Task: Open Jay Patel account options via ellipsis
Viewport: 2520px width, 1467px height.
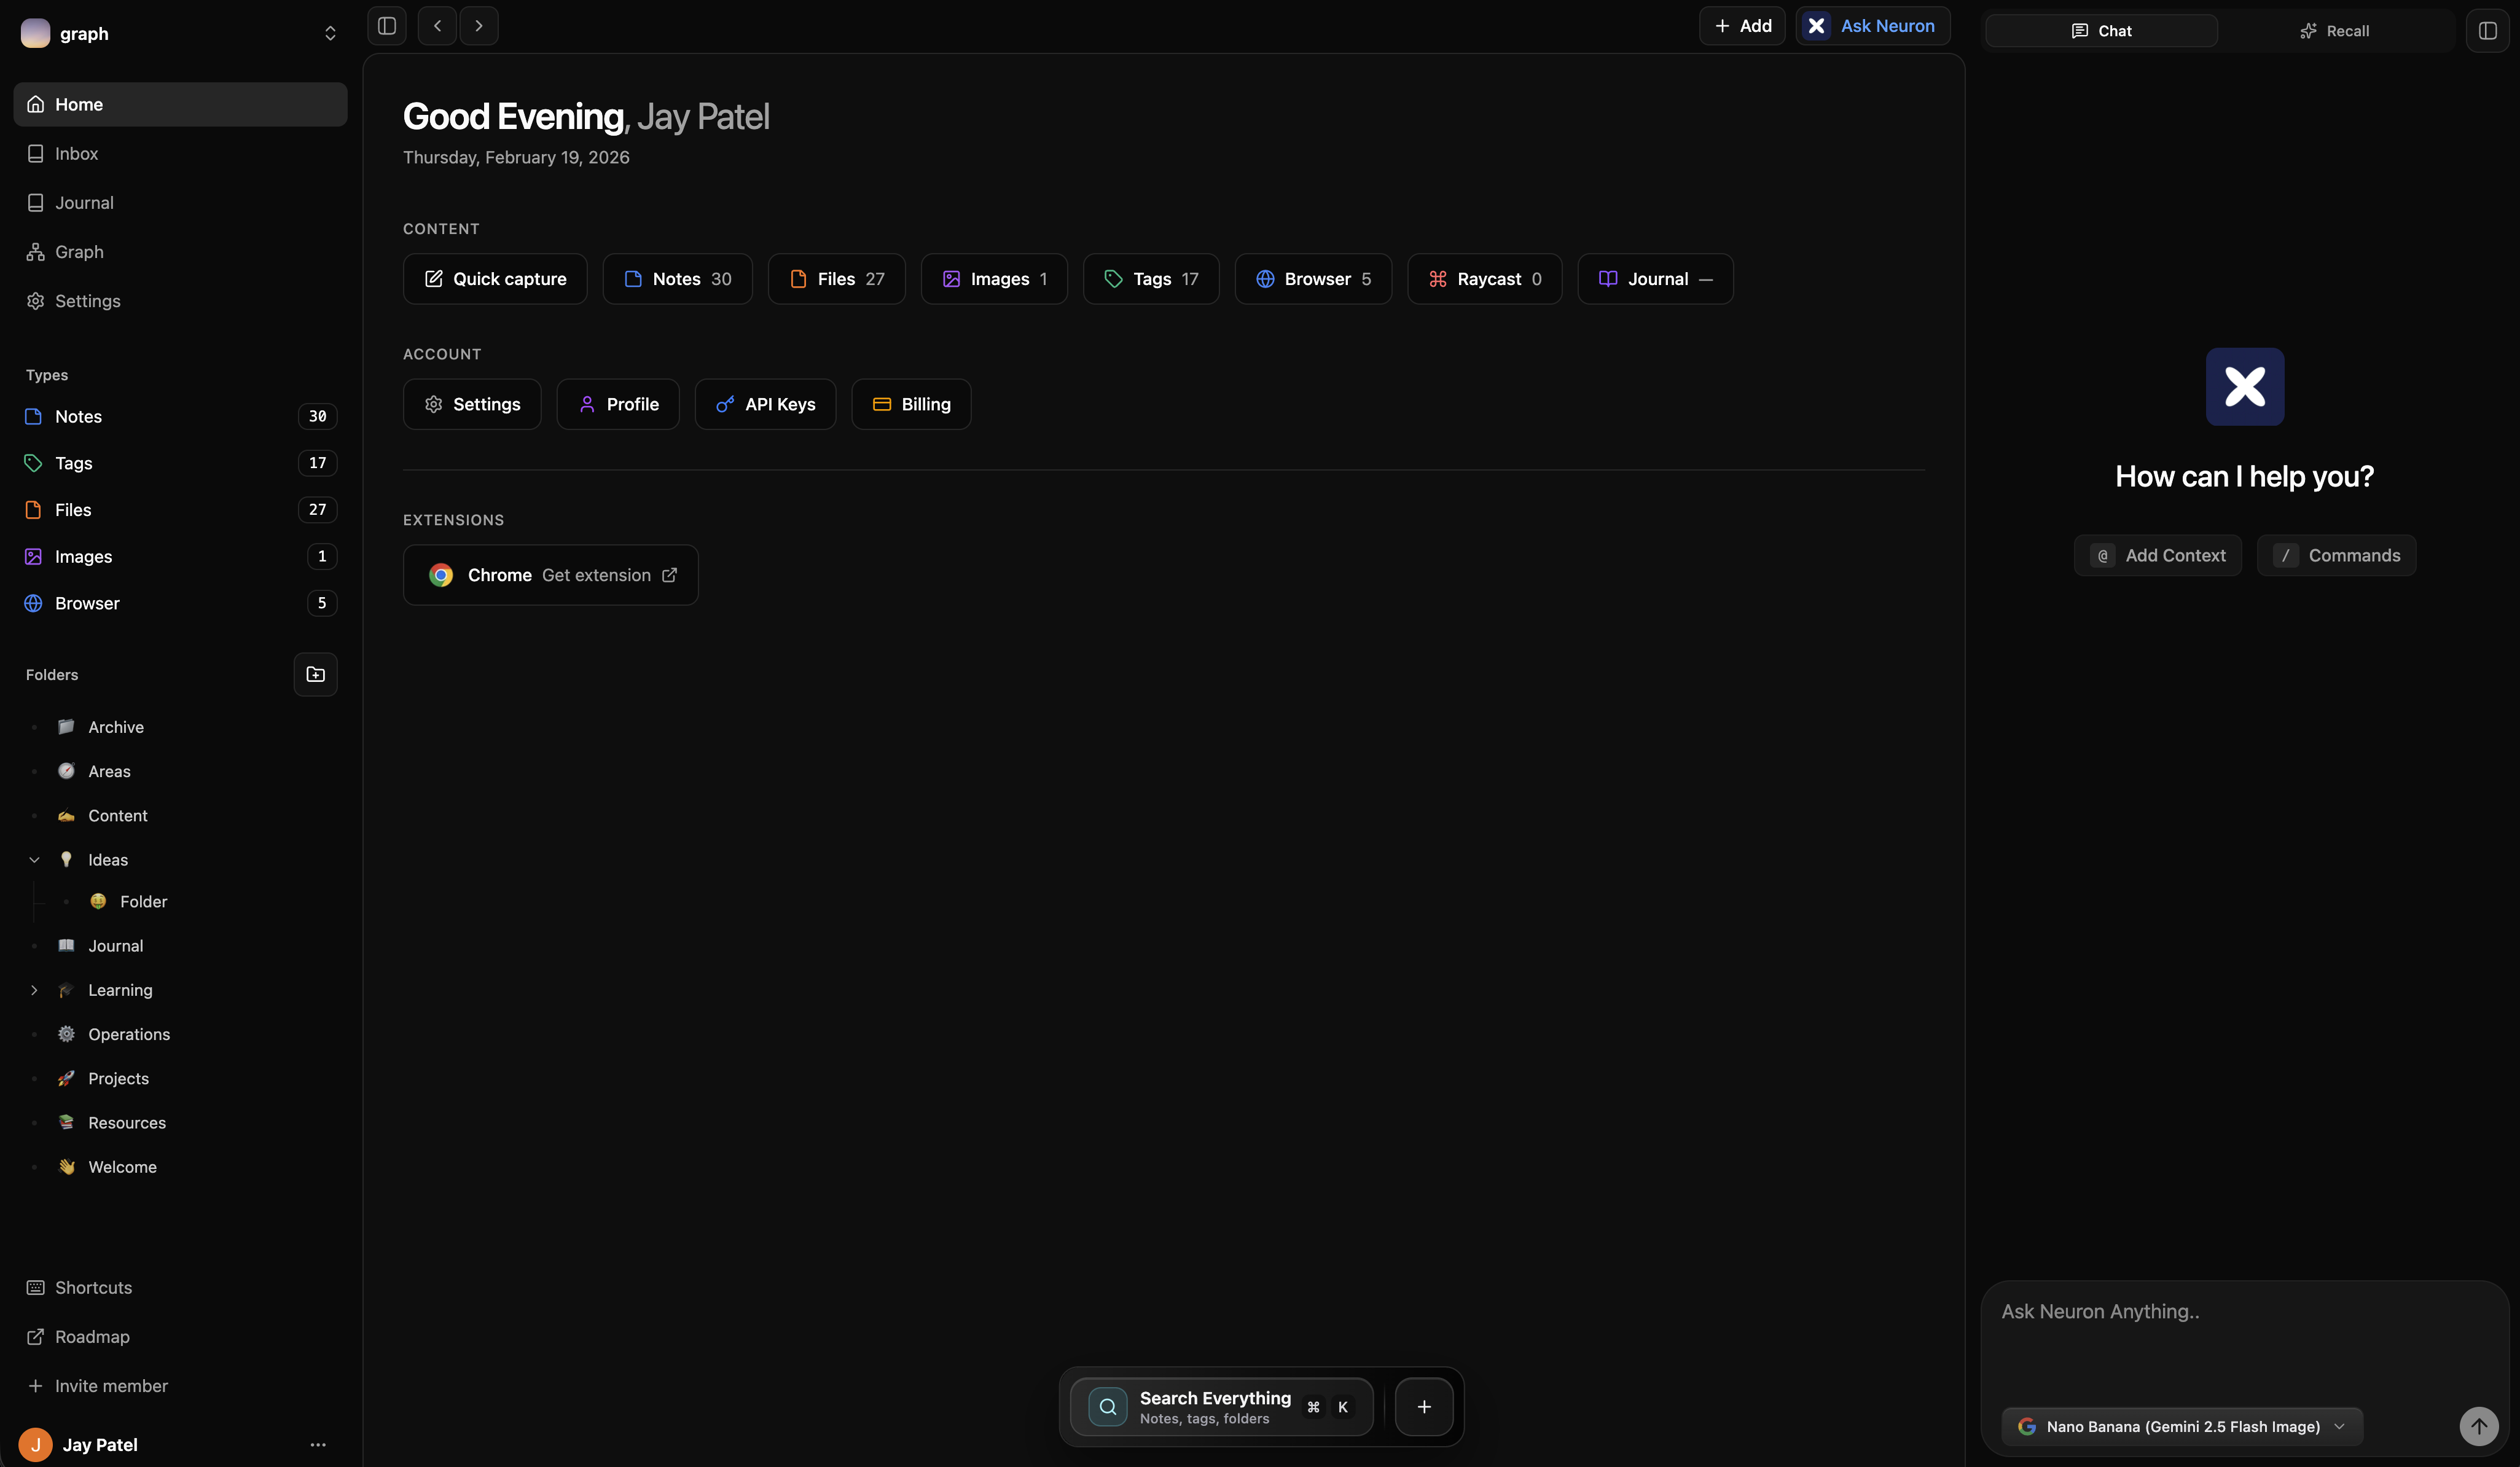Action: coord(318,1445)
